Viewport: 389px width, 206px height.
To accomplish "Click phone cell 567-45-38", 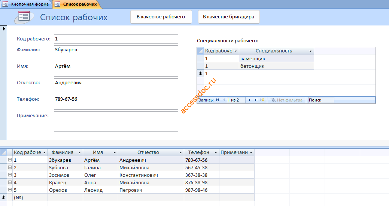I will tap(202, 167).
